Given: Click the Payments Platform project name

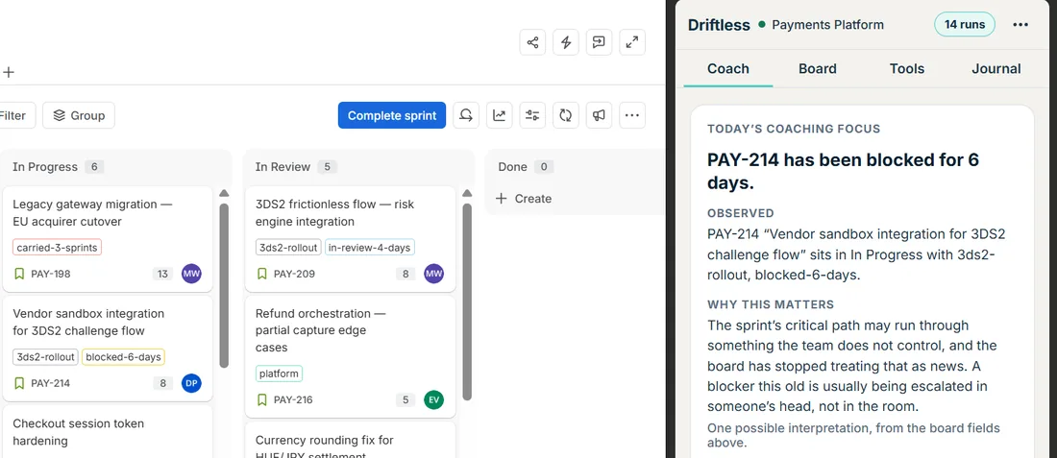Looking at the screenshot, I should (827, 25).
